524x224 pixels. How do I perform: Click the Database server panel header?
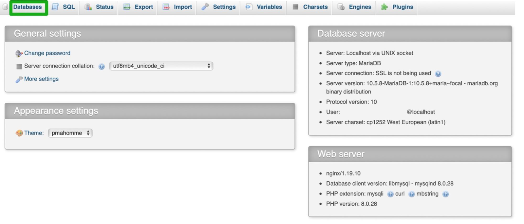click(410, 34)
